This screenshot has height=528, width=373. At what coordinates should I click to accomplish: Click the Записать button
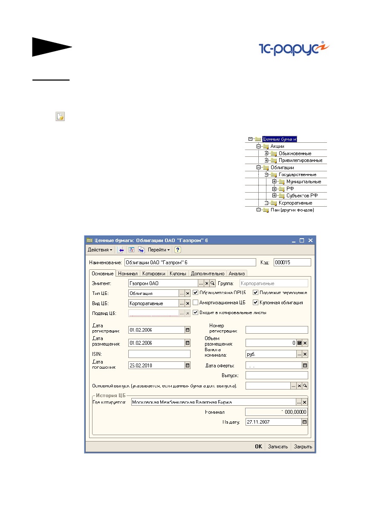278,447
